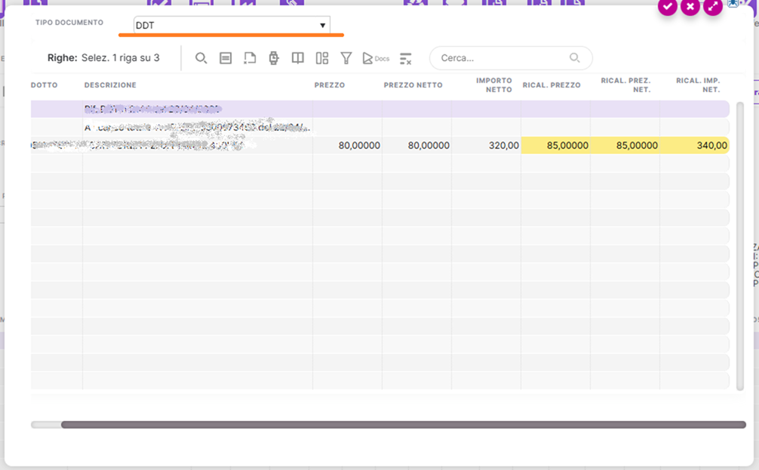The image size is (759, 470).
Task: Click the horizontal scrollbar thumb at the bottom
Action: pyautogui.click(x=403, y=425)
